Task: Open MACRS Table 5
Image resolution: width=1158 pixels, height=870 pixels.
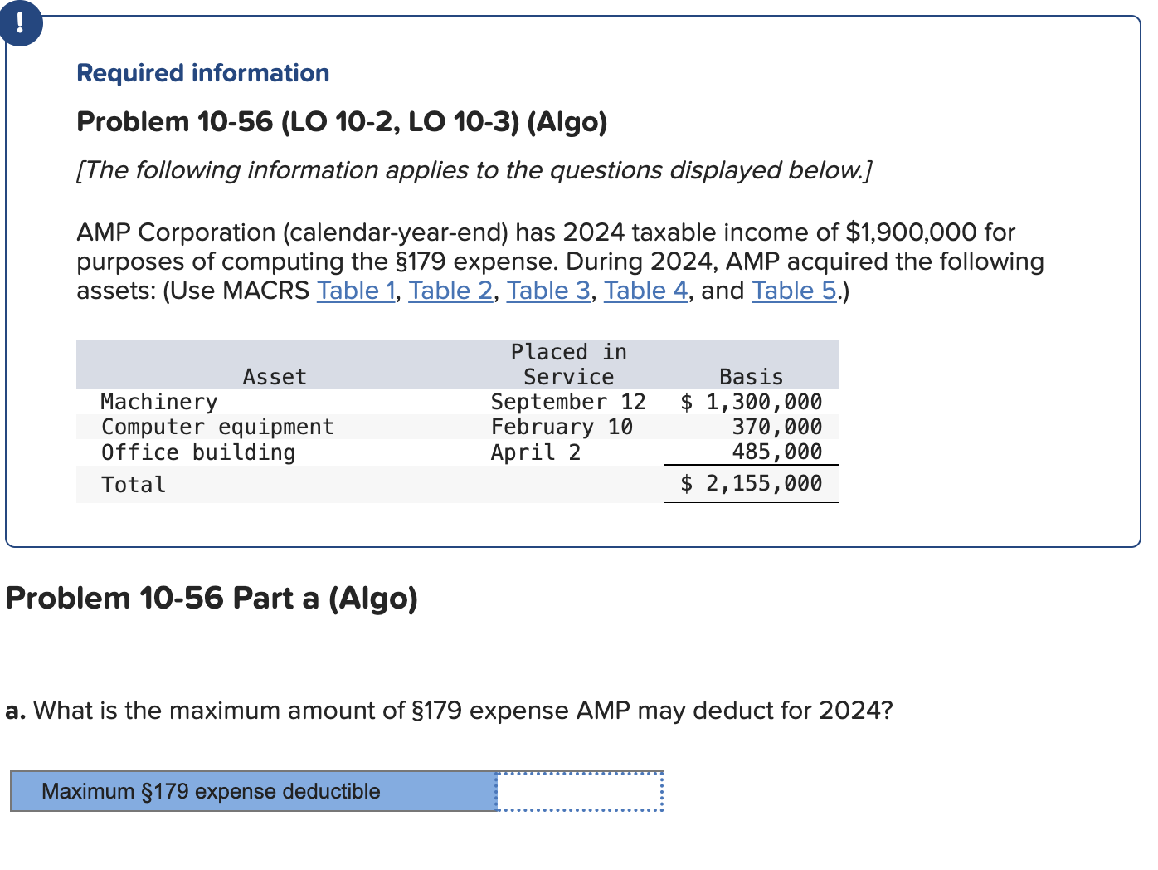Action: pos(791,291)
